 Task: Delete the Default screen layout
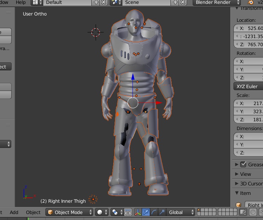104,2
